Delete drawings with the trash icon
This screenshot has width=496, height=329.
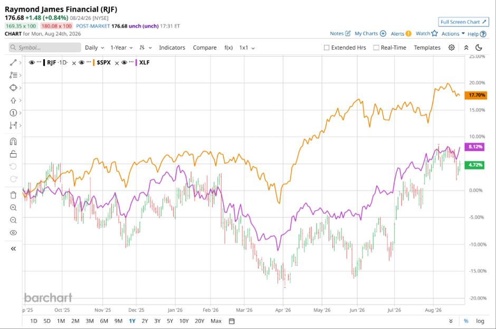13,195
